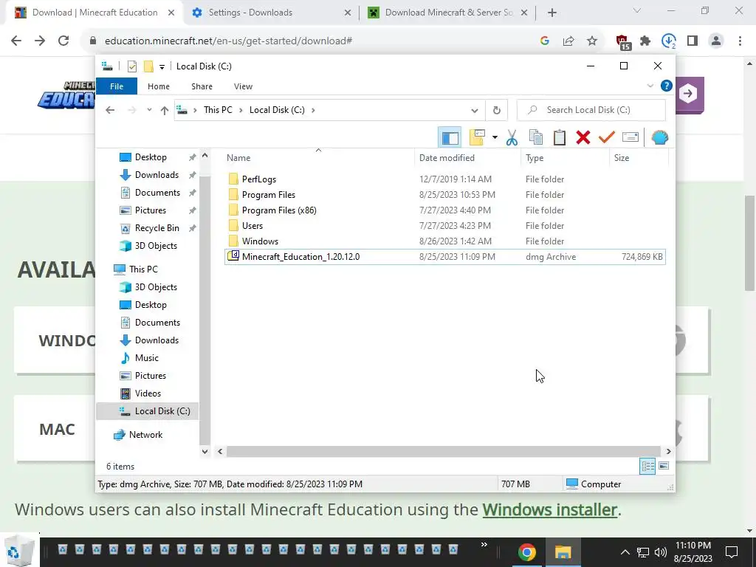This screenshot has width=756, height=567.
Task: Sort by the Name column header
Action: 318,158
